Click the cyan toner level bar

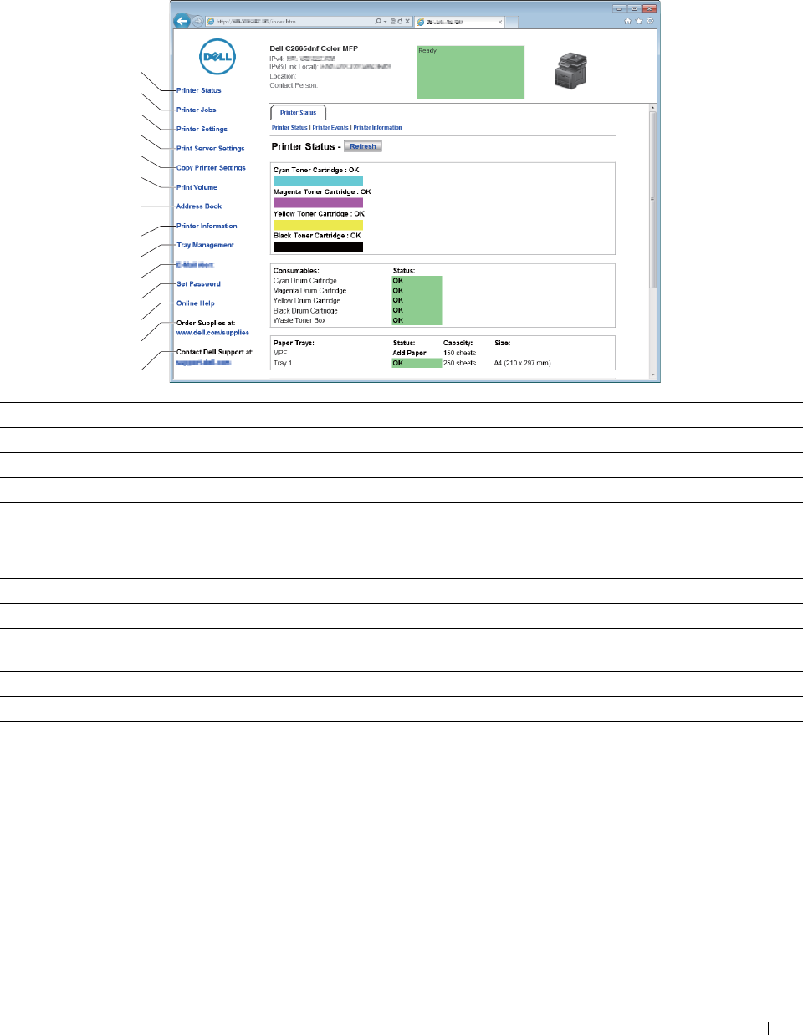point(318,181)
